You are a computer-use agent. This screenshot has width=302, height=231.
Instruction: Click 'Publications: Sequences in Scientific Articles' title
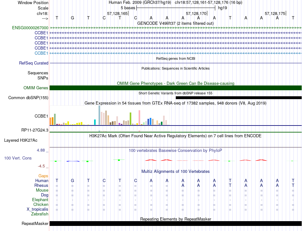[175, 68]
